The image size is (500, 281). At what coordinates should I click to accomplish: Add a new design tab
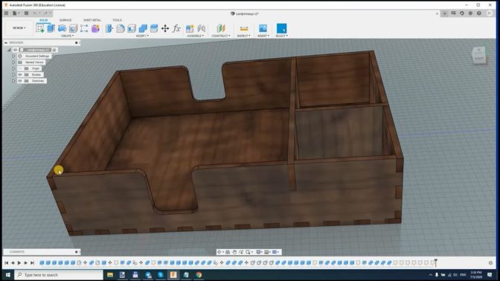[444, 13]
